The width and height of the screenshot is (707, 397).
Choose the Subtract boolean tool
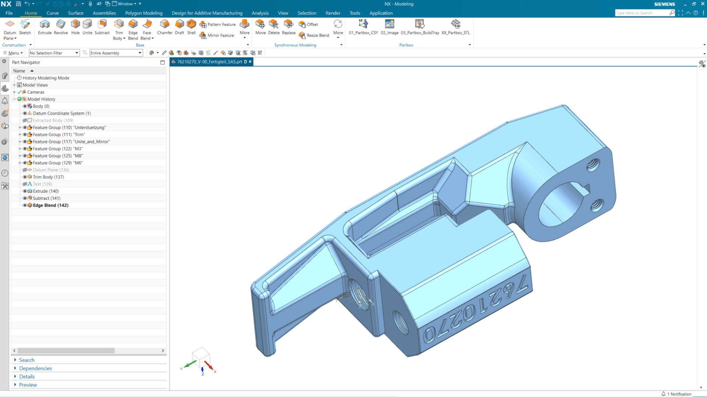coord(102,27)
